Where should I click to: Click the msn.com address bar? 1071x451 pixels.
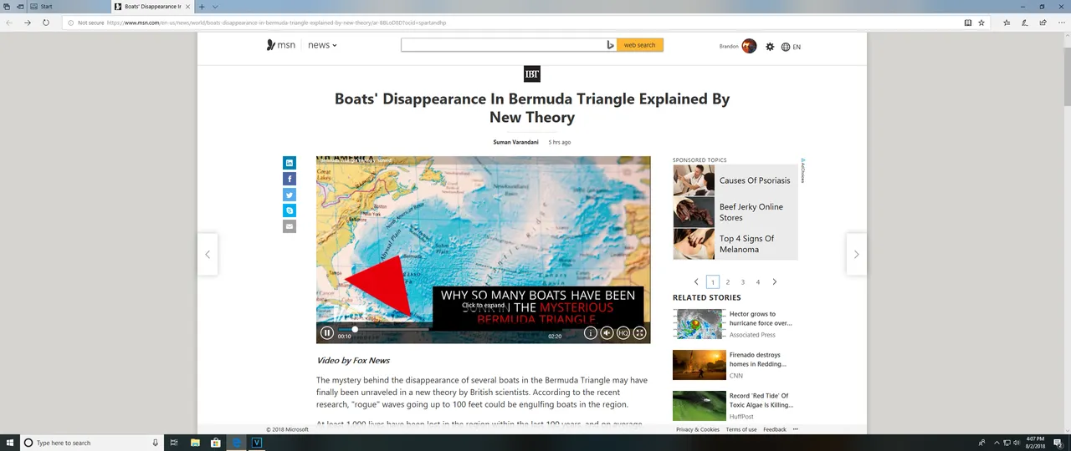point(510,23)
